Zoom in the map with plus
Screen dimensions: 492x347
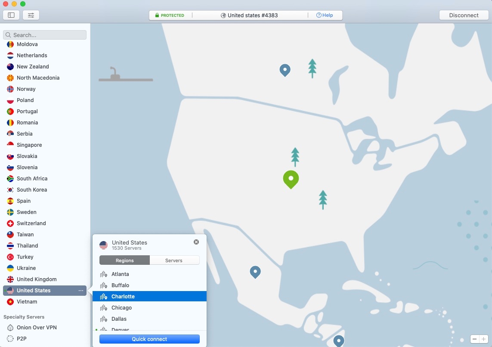pos(484,339)
